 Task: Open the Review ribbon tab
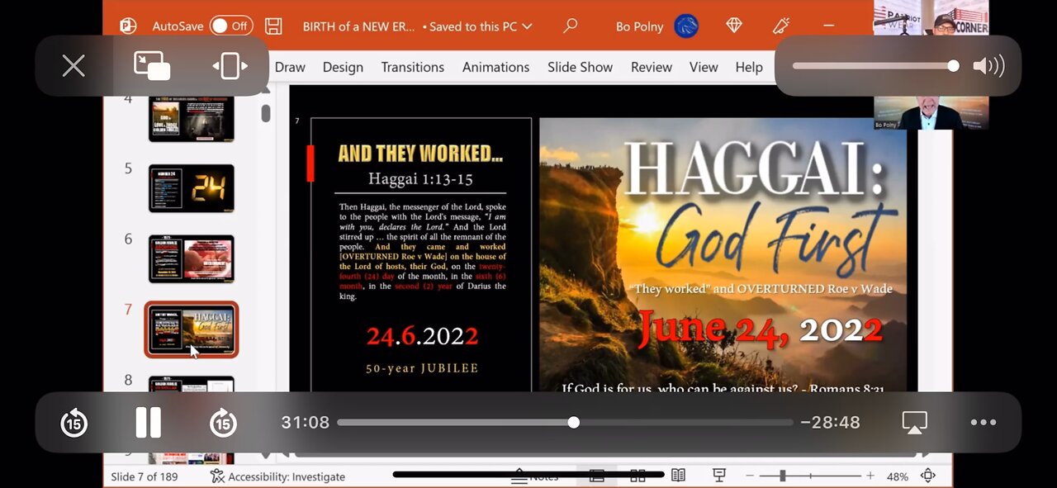(652, 67)
